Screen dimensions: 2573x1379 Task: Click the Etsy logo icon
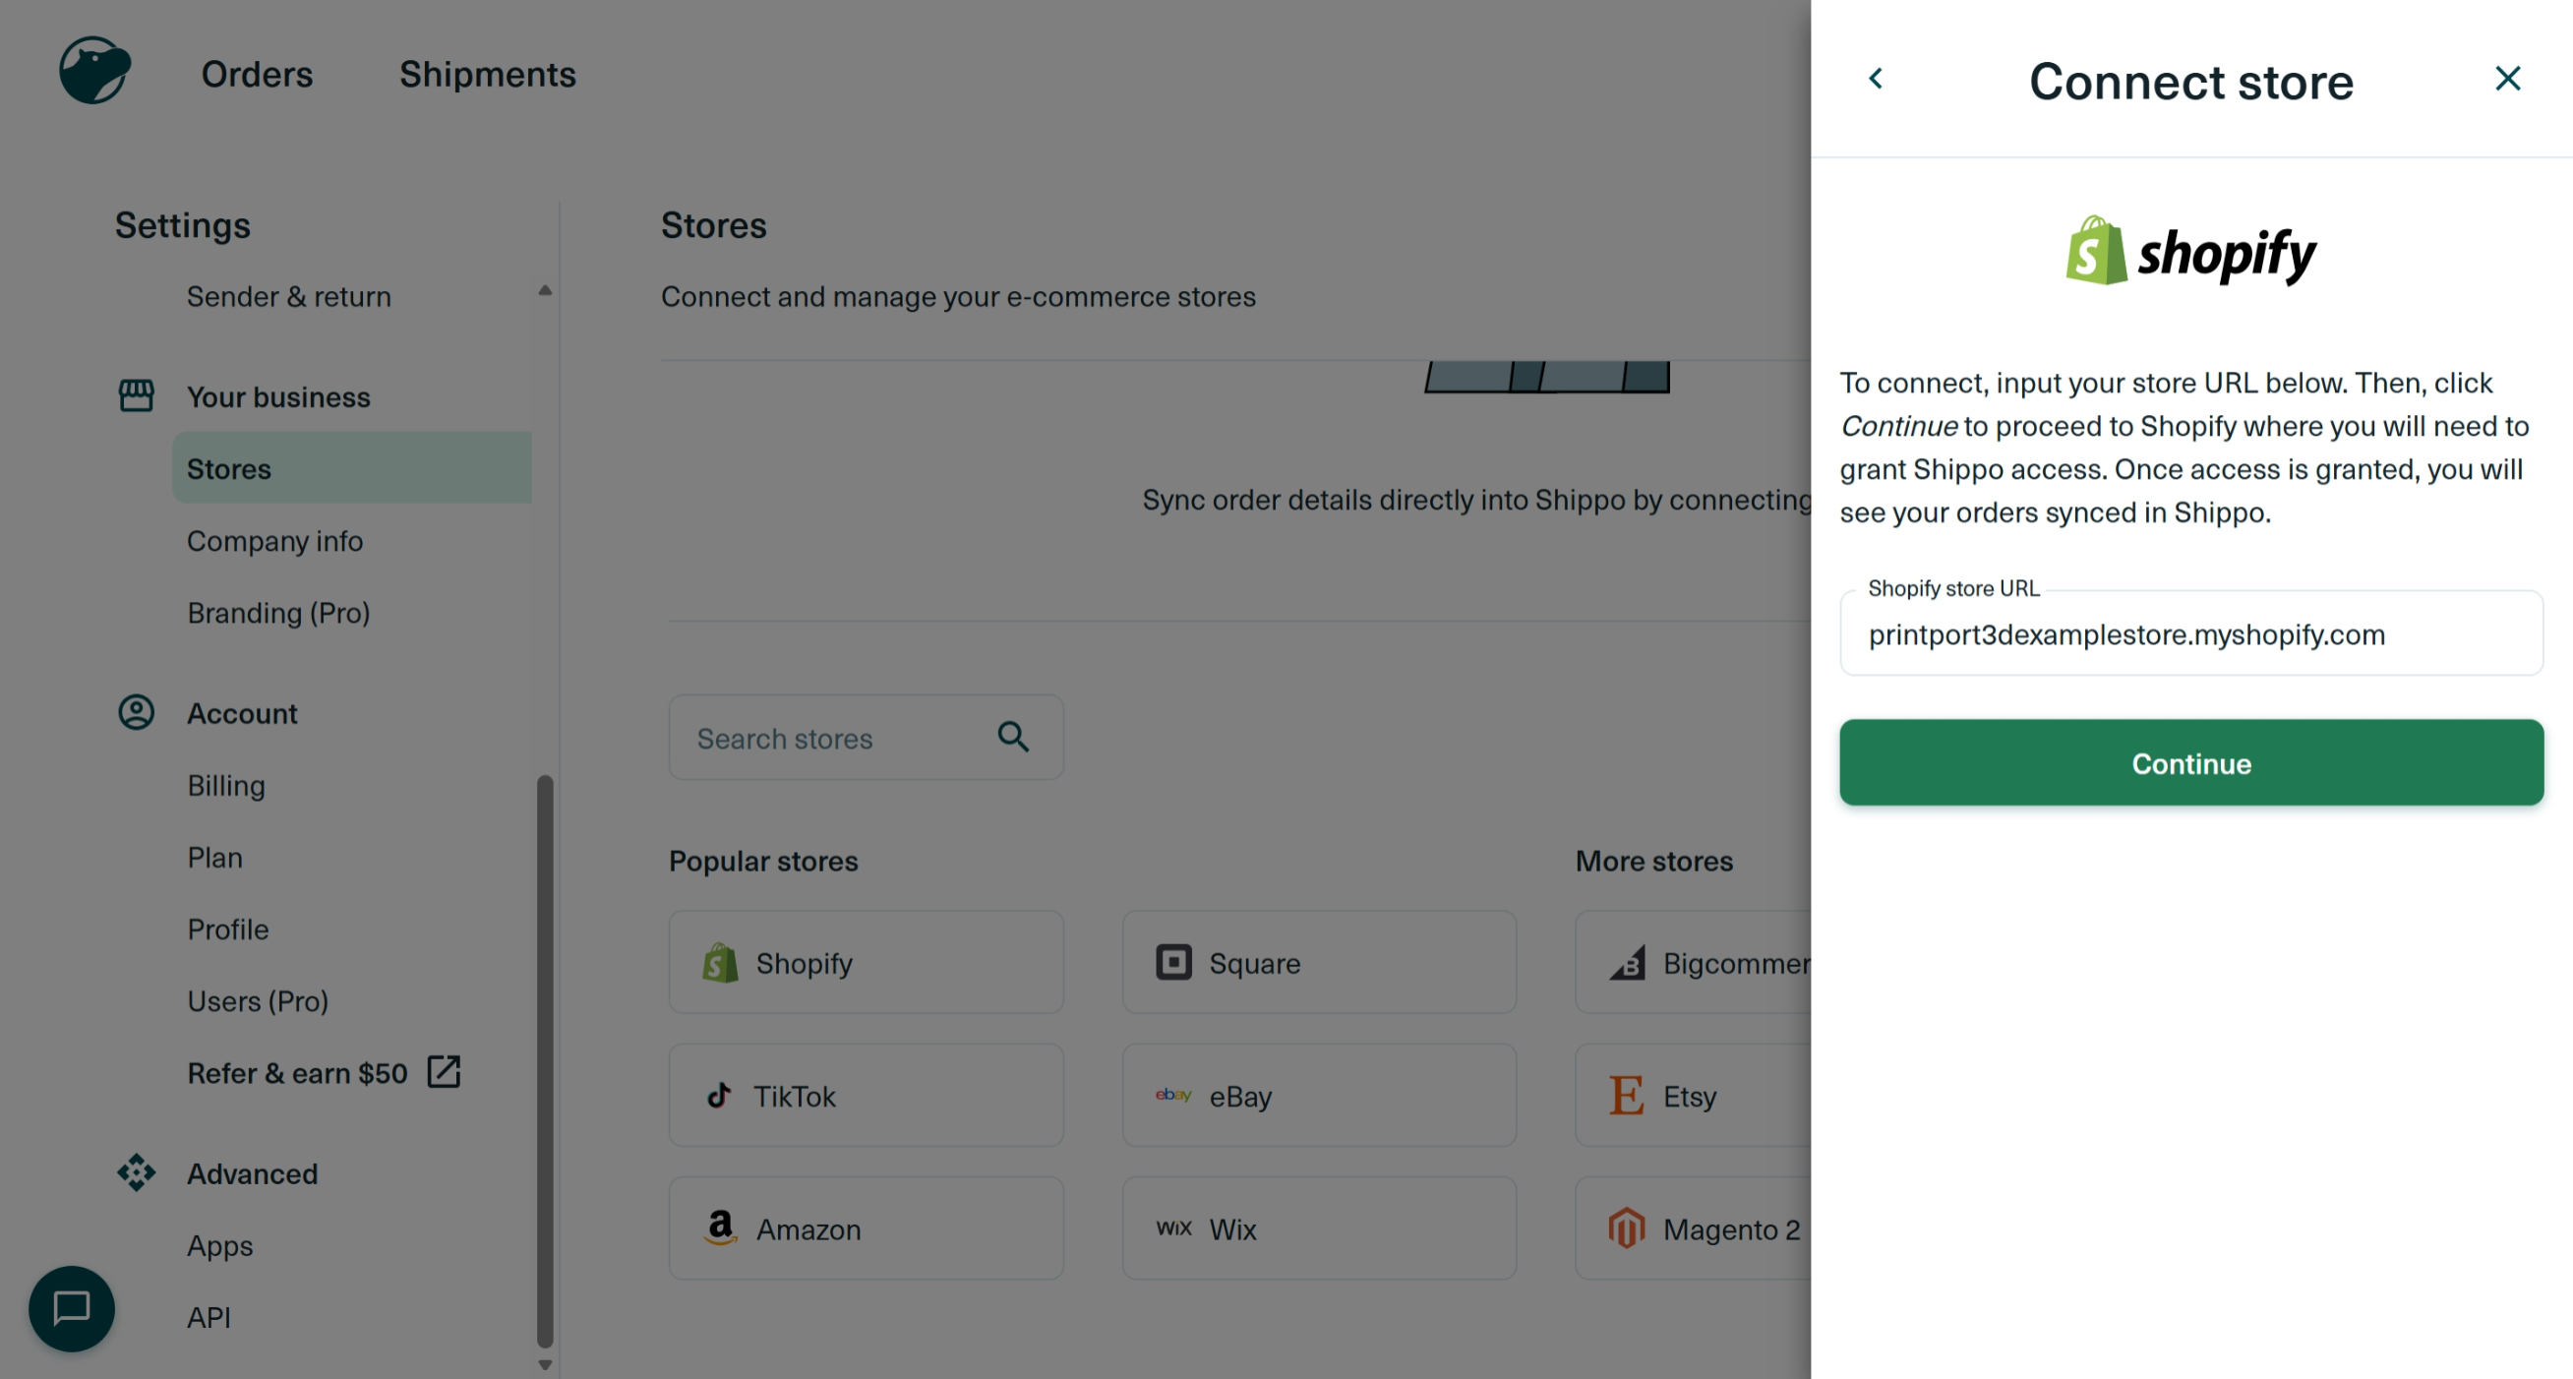point(1627,1095)
